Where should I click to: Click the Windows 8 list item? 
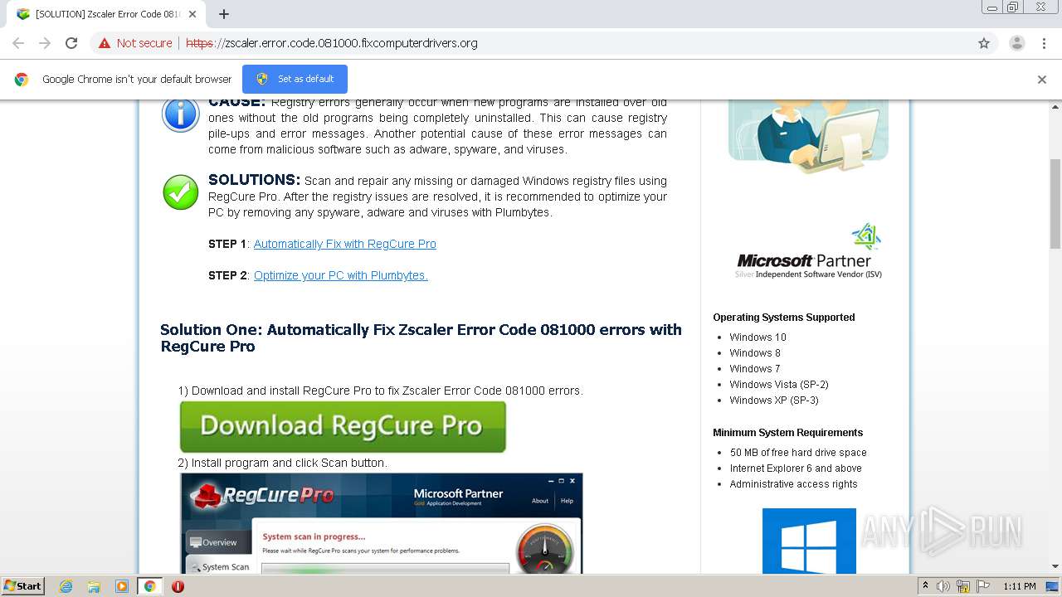[x=755, y=353]
